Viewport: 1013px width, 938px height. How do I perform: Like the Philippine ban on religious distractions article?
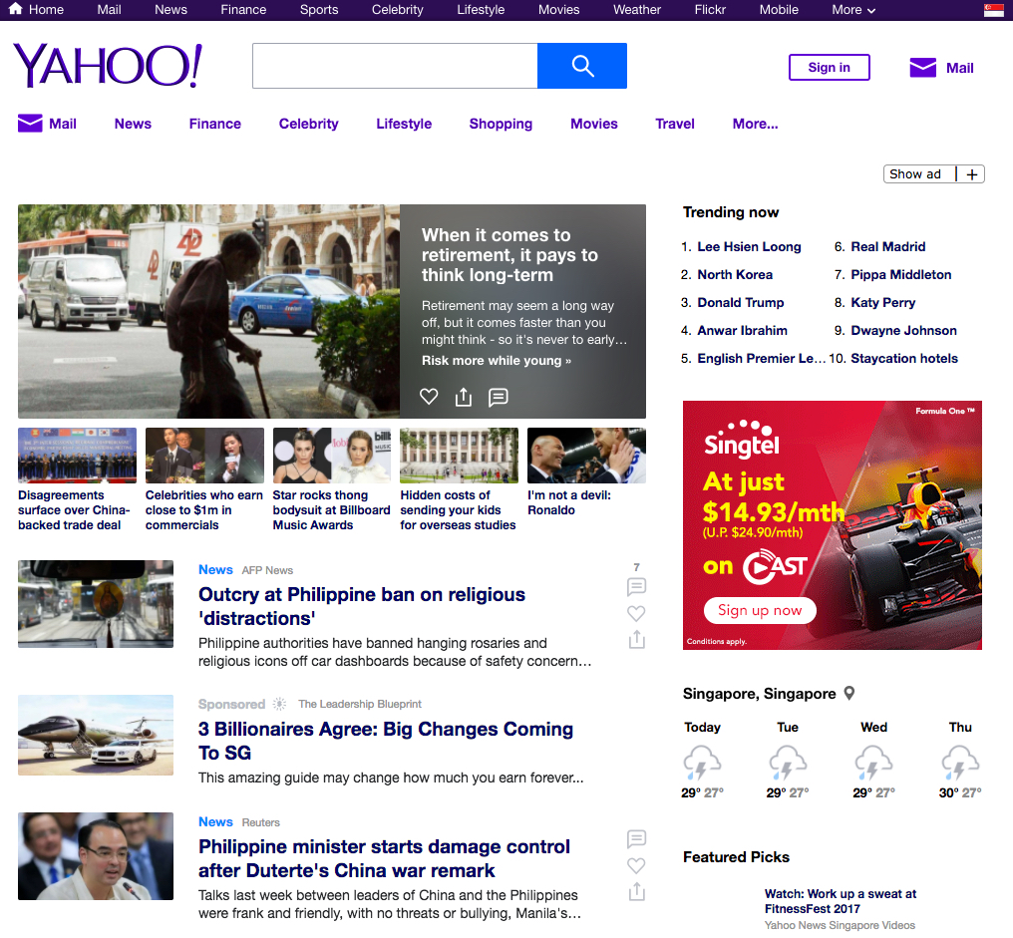(x=636, y=613)
